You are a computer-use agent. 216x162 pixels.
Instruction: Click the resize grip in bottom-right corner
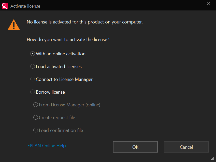point(213,159)
